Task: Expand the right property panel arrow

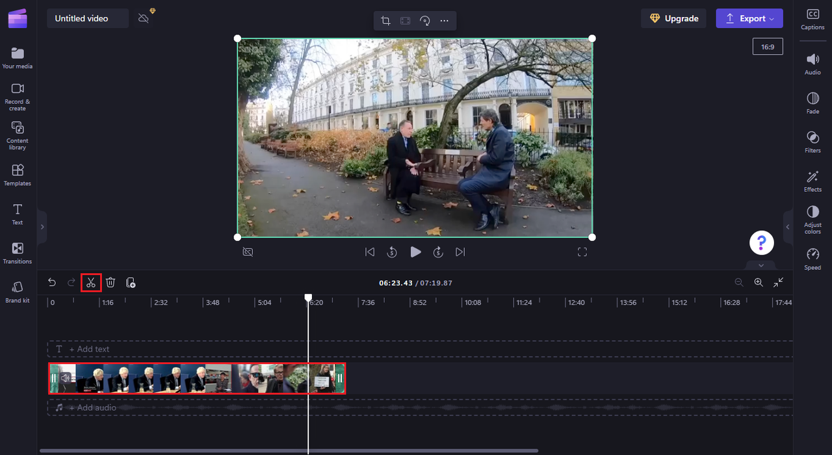Action: click(788, 227)
